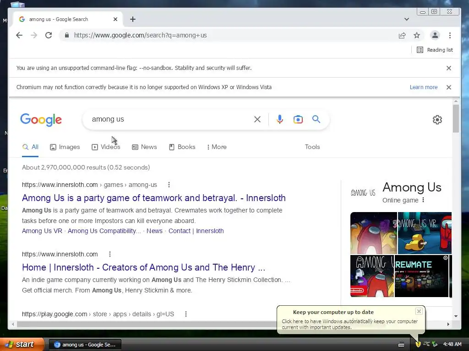Open a new tab with the plus button
Image resolution: width=469 pixels, height=351 pixels.
(133, 19)
